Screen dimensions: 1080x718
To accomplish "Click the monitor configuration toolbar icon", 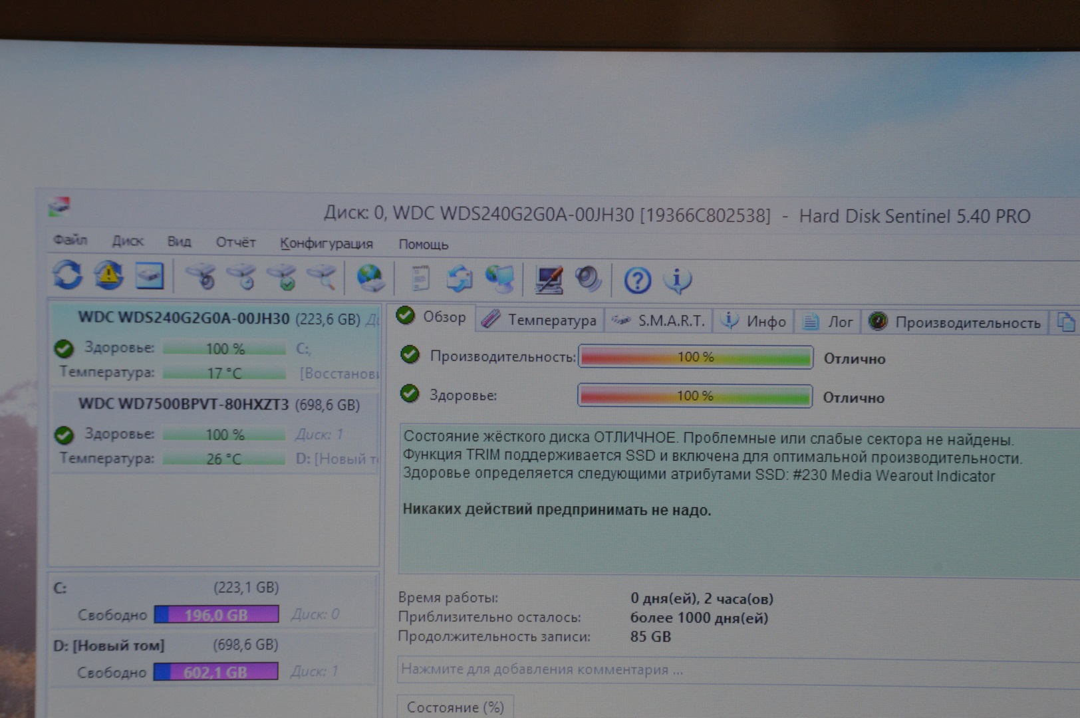I will (x=549, y=279).
